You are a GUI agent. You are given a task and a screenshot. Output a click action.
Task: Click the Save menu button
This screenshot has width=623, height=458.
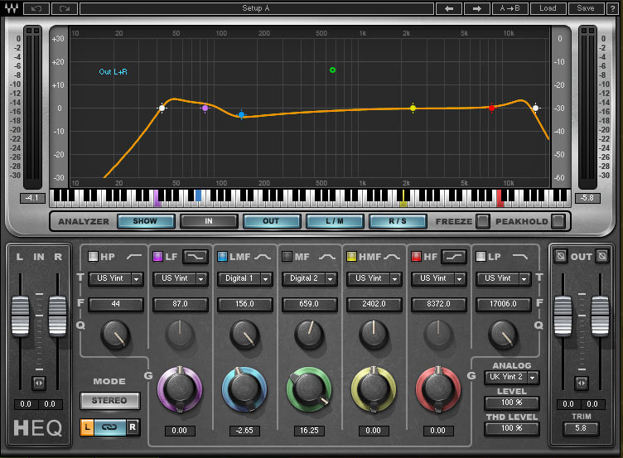pyautogui.click(x=585, y=8)
